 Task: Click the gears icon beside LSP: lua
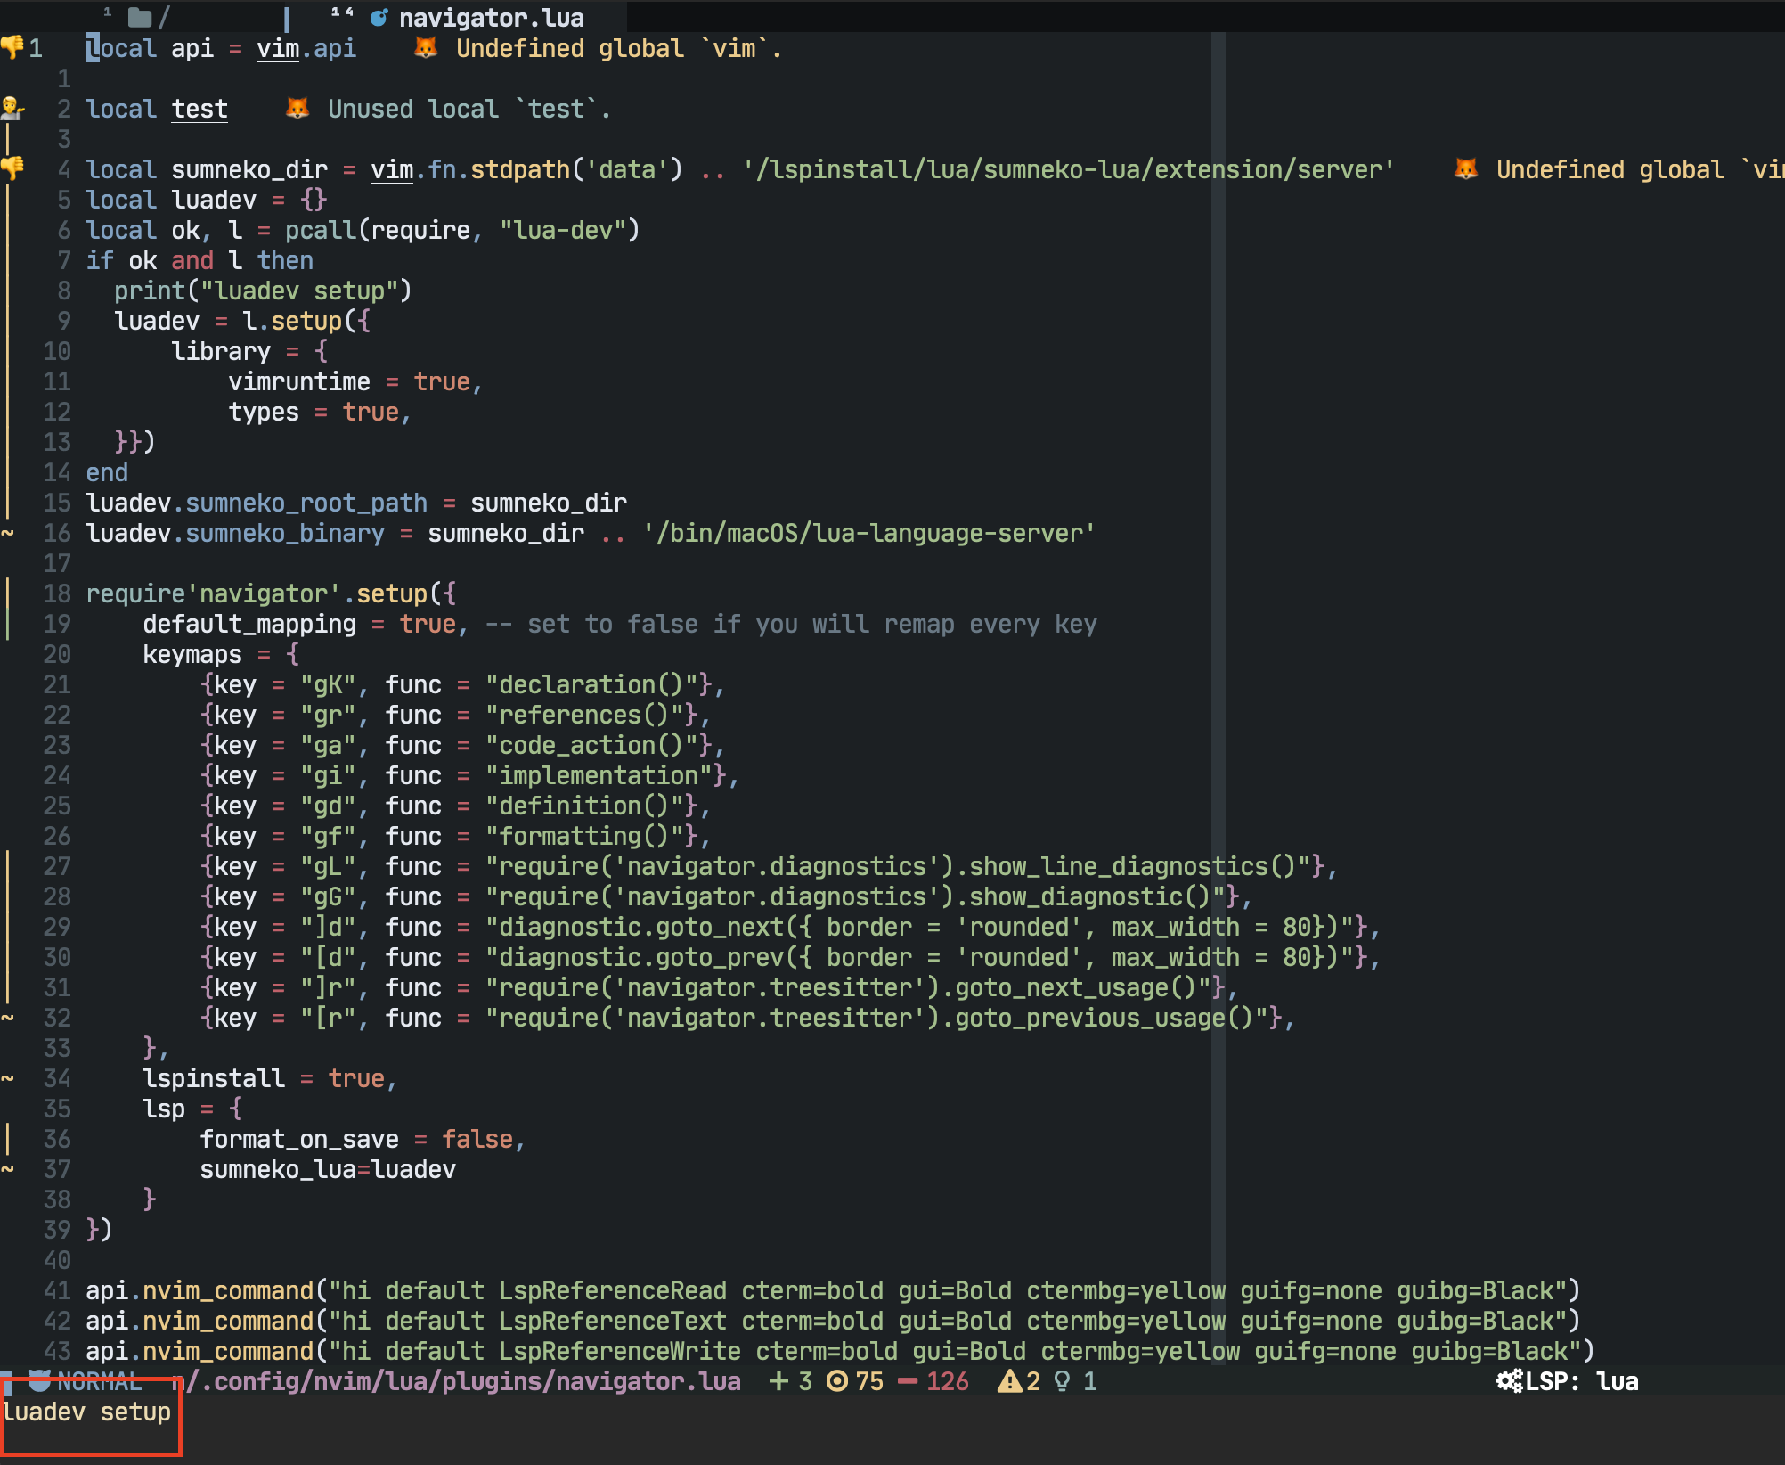1510,1381
